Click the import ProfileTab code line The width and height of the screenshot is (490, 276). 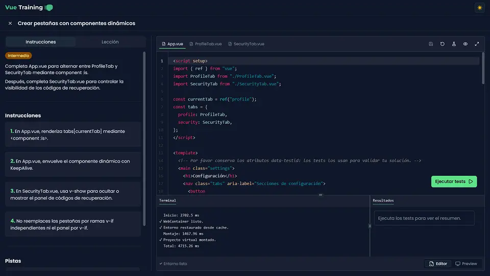[225, 76]
